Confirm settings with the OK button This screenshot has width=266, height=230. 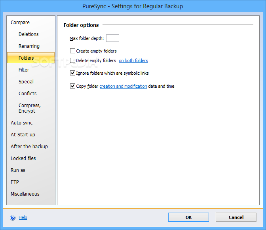click(x=188, y=217)
